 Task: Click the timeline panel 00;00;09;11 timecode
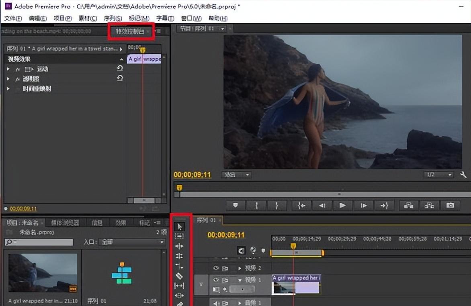(226, 235)
